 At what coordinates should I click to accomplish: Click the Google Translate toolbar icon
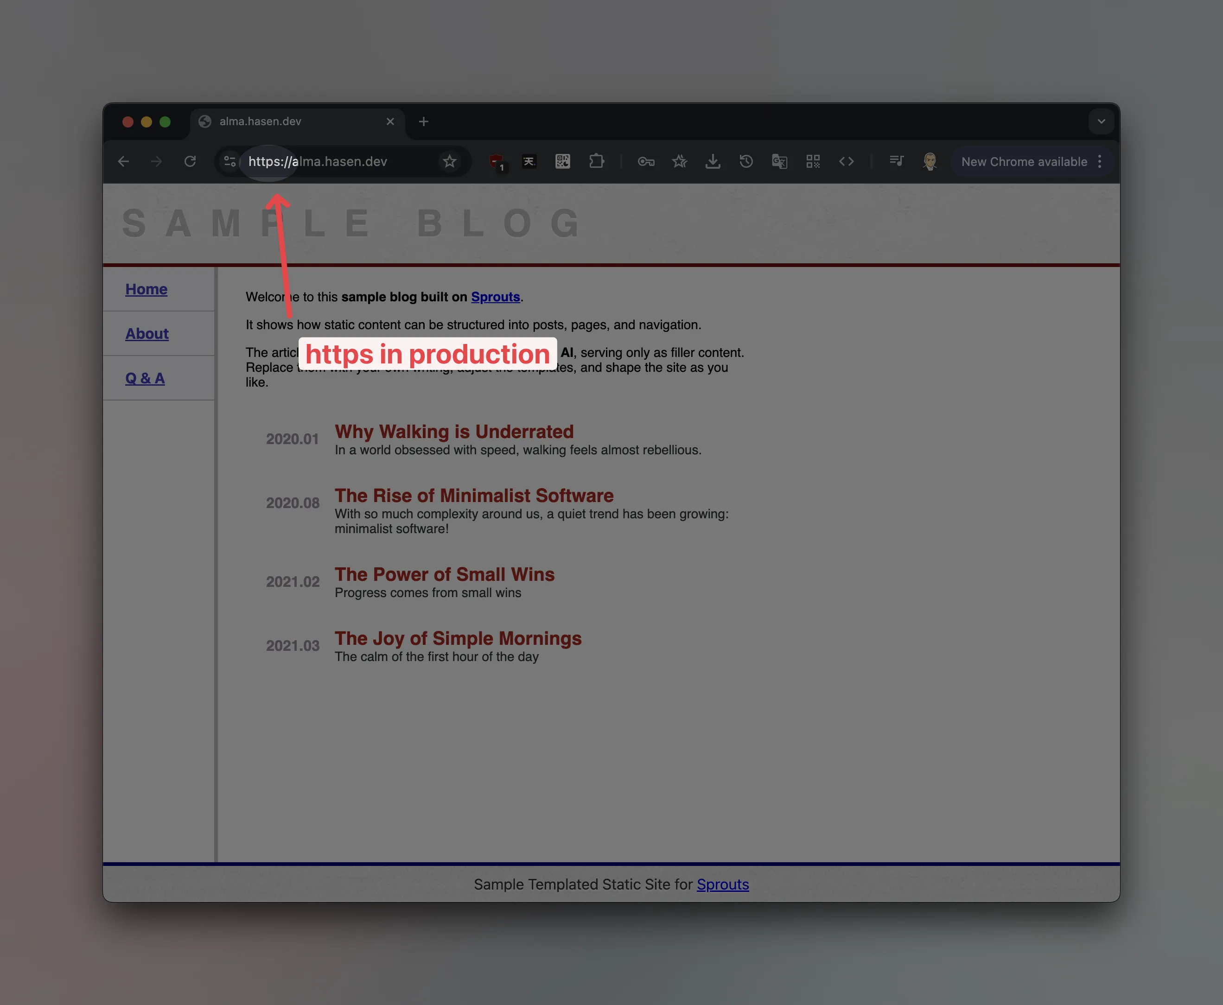point(779,161)
